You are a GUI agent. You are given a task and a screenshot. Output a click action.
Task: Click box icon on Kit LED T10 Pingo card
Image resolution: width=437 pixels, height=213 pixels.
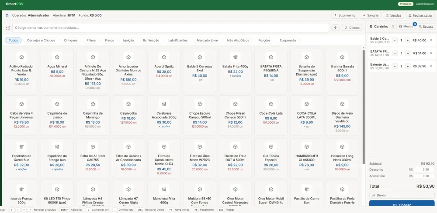[57, 189]
